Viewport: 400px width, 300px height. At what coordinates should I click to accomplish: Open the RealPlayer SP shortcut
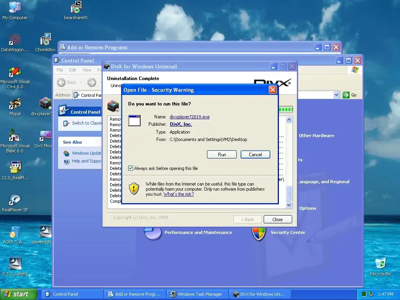15,203
